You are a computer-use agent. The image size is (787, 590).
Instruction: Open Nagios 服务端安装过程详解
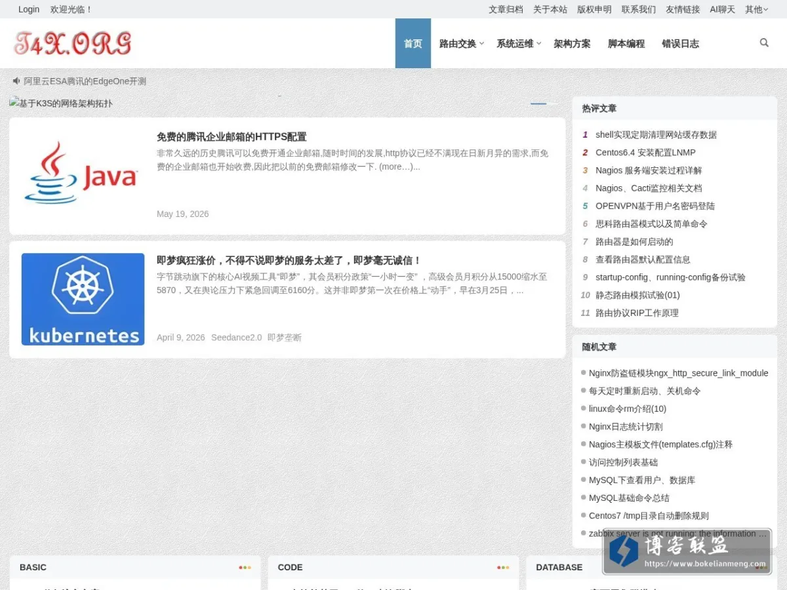[649, 170]
